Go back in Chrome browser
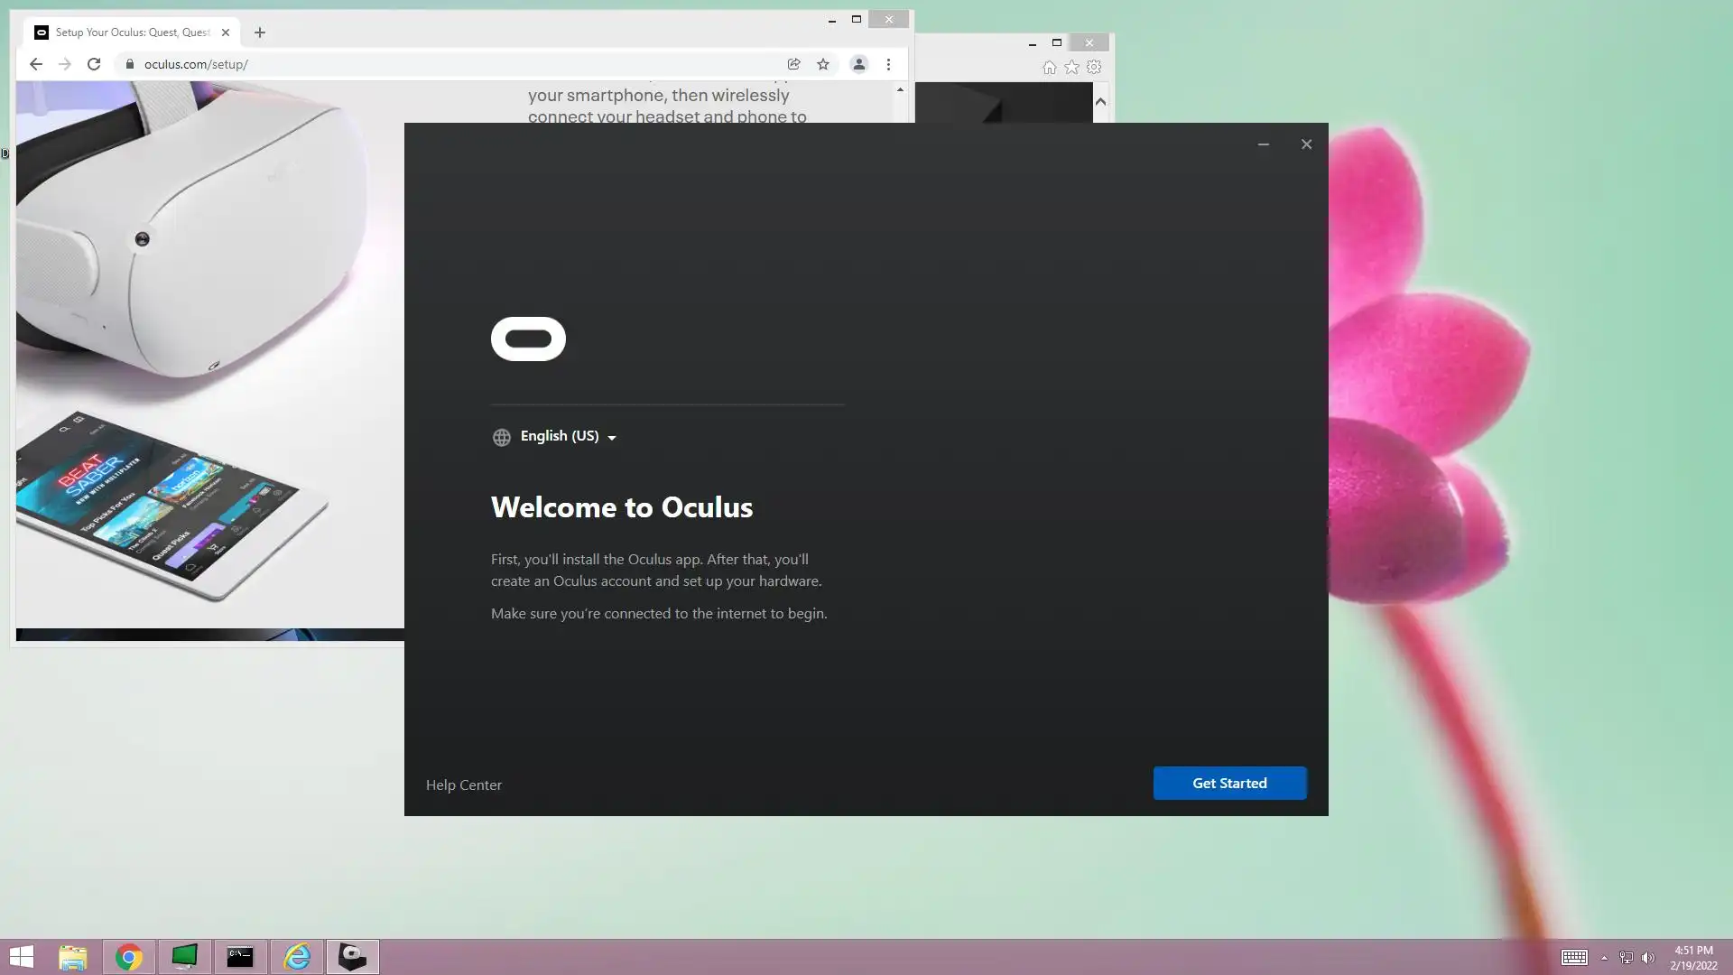 click(36, 64)
